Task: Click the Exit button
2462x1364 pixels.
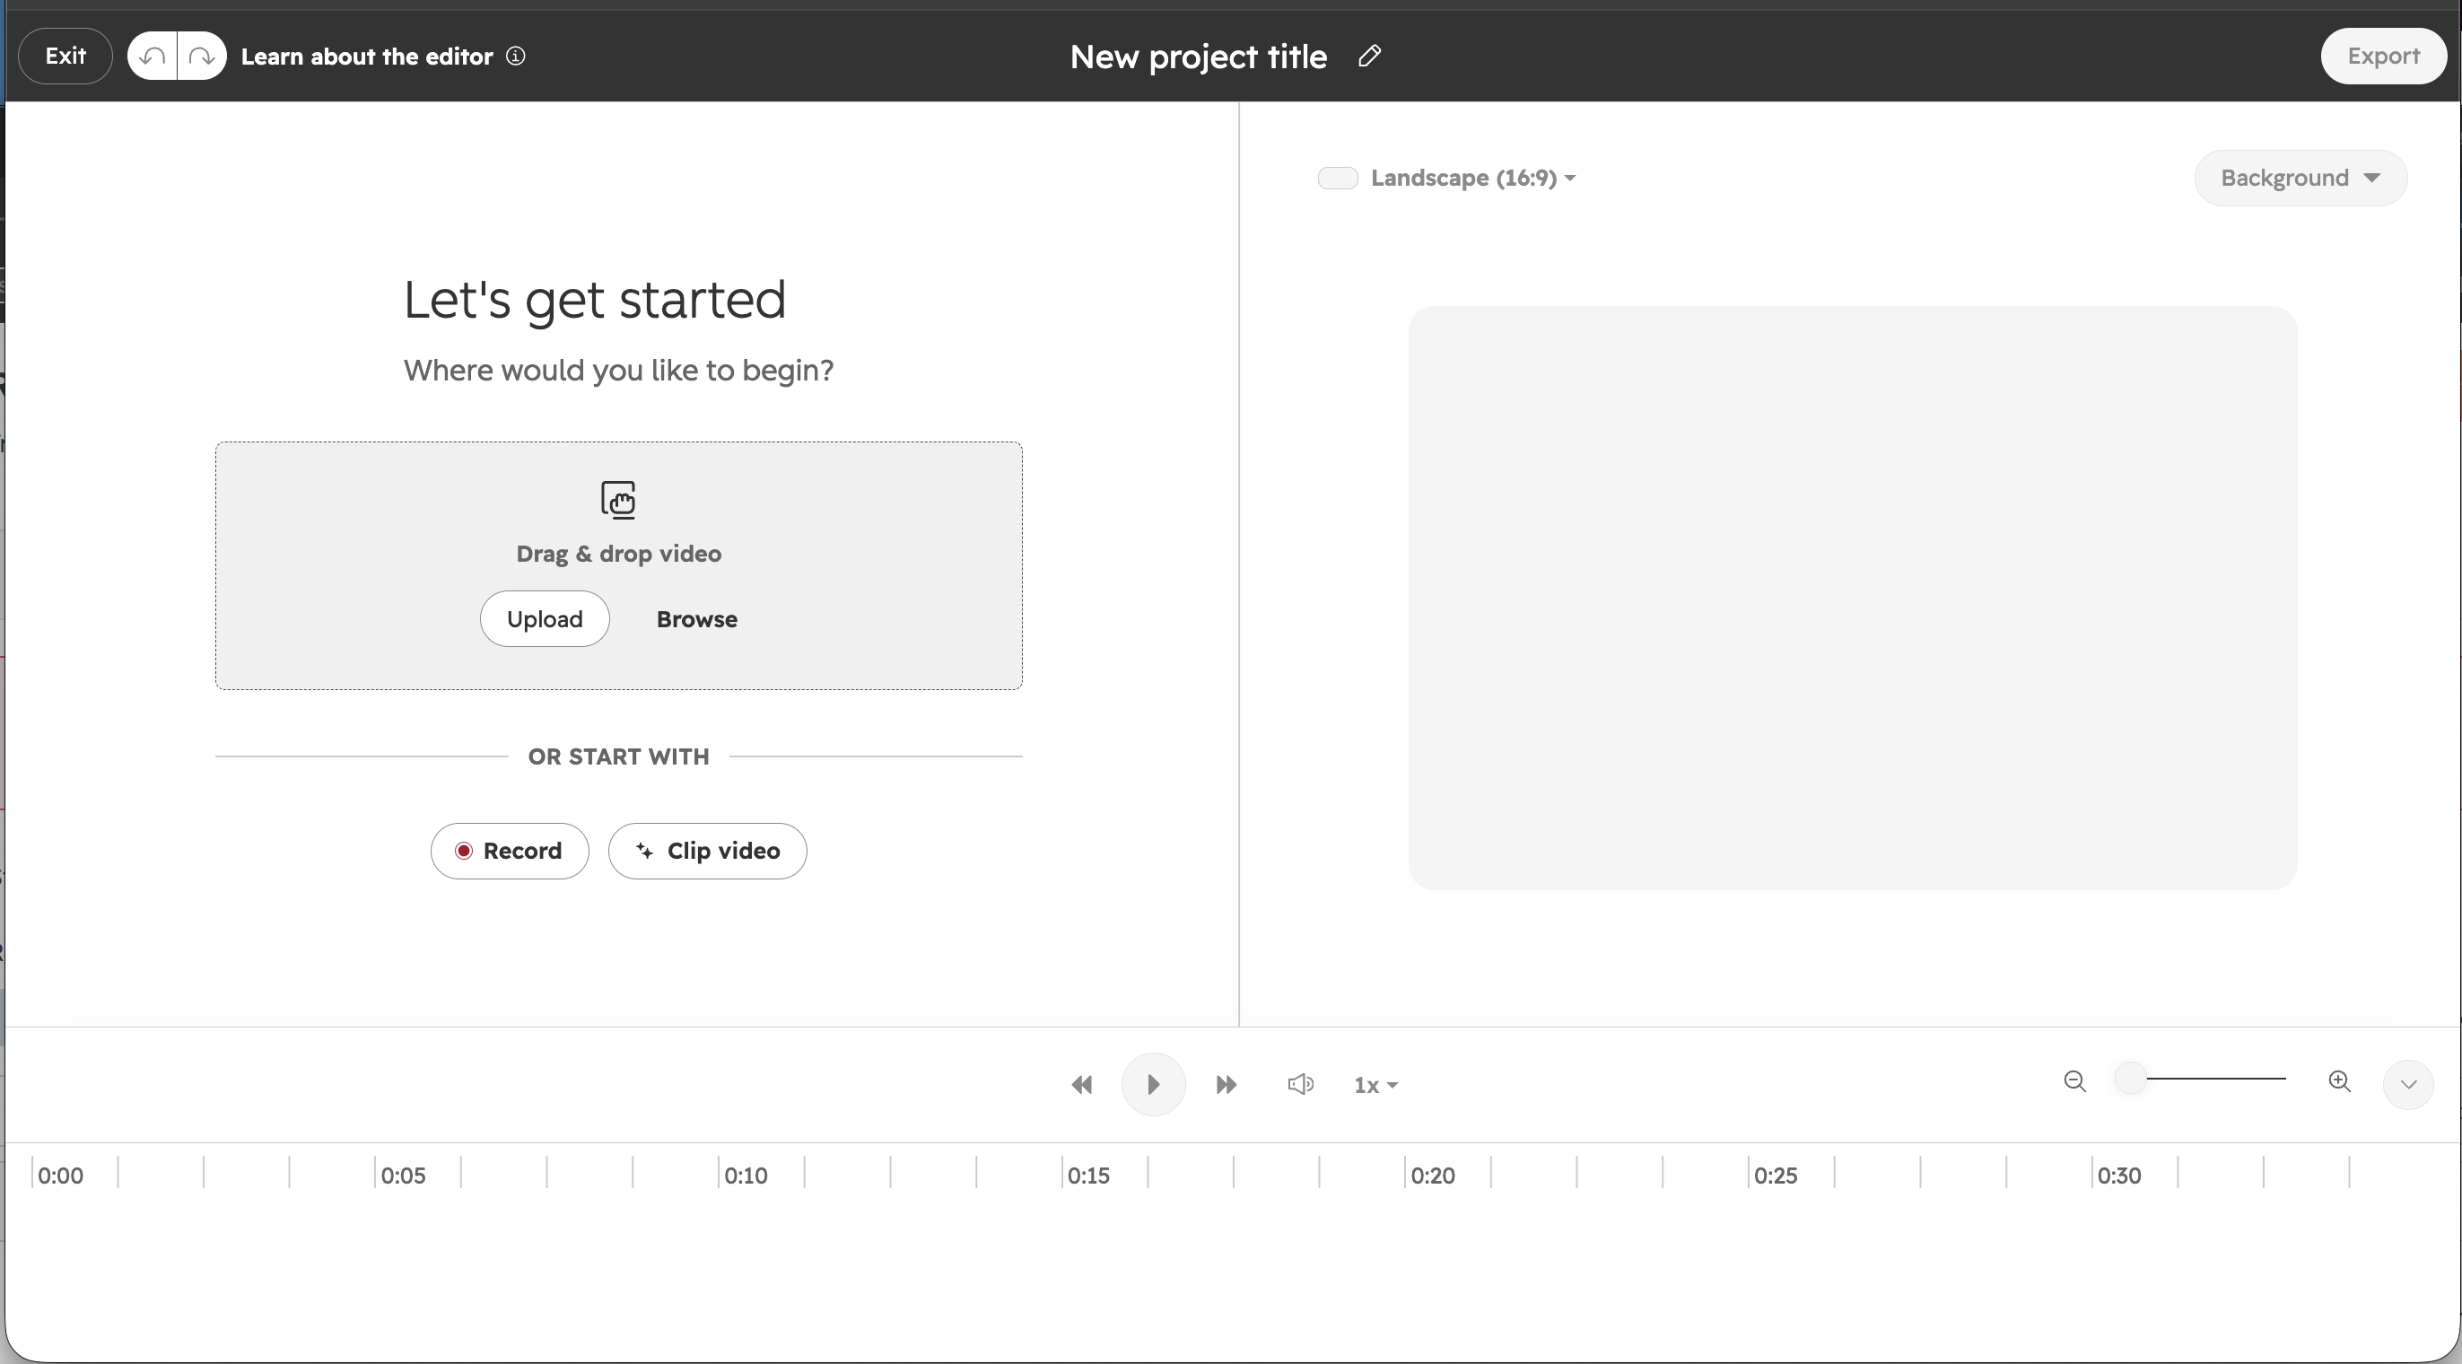Action: [65, 57]
